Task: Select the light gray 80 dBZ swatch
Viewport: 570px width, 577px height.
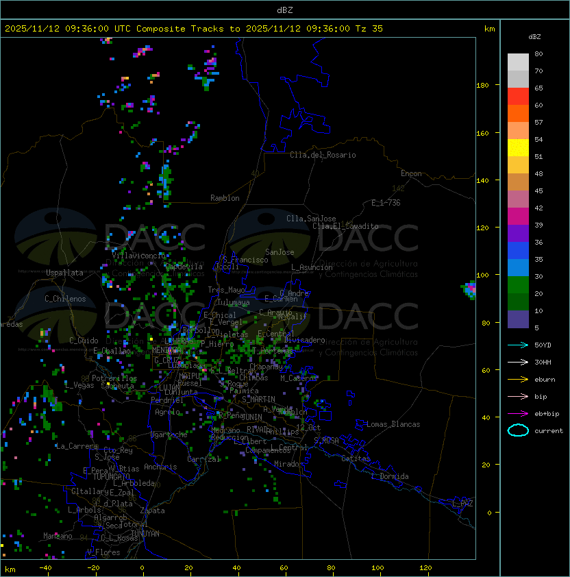Action: pos(518,62)
